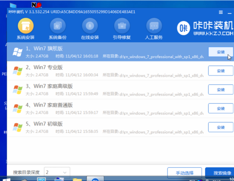Select the 系统备份 icon
The width and height of the screenshot is (234, 181).
[58, 26]
